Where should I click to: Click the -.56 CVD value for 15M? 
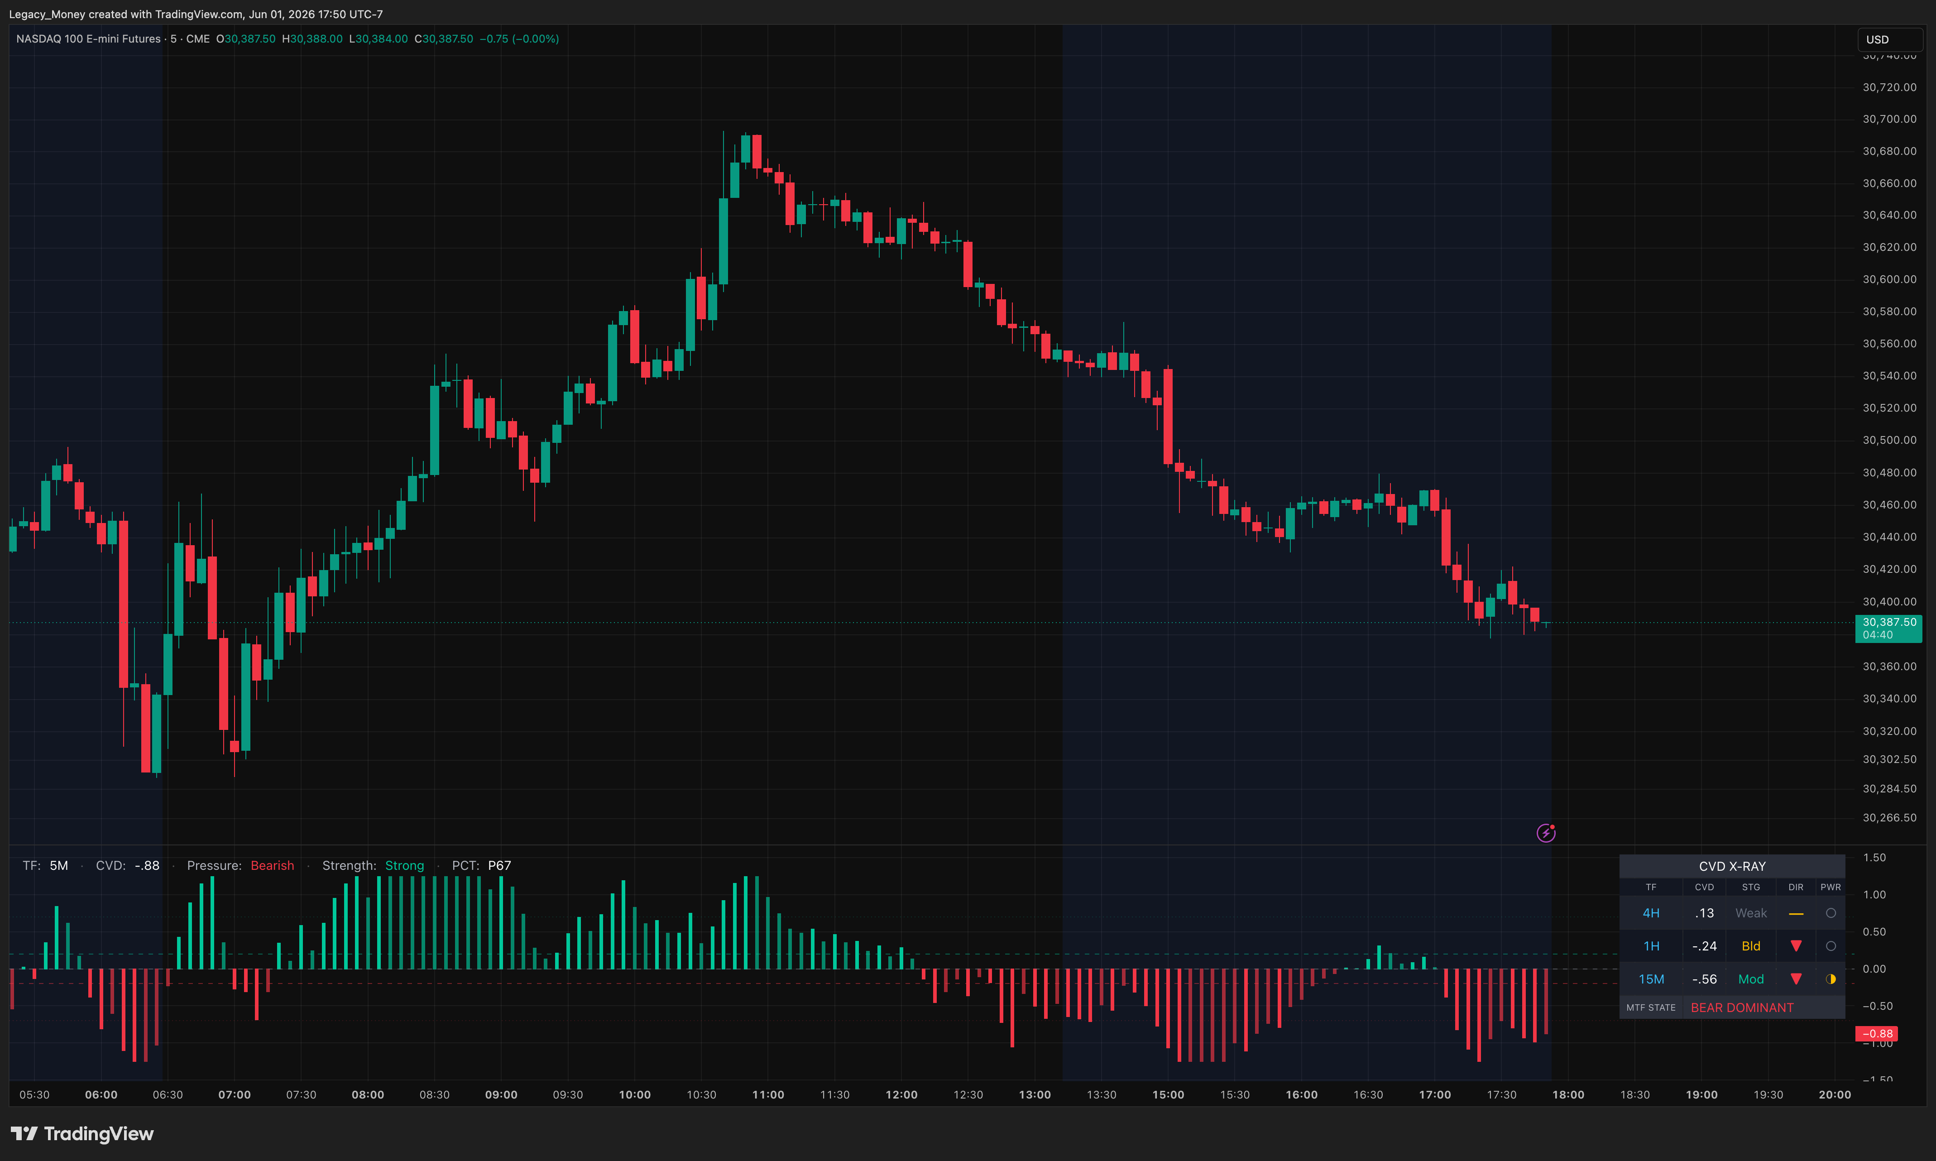click(1705, 979)
